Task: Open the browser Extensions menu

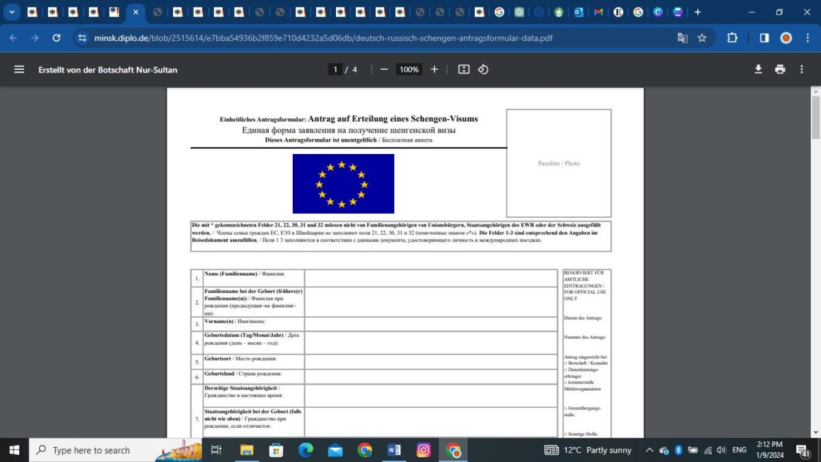Action: (x=732, y=39)
